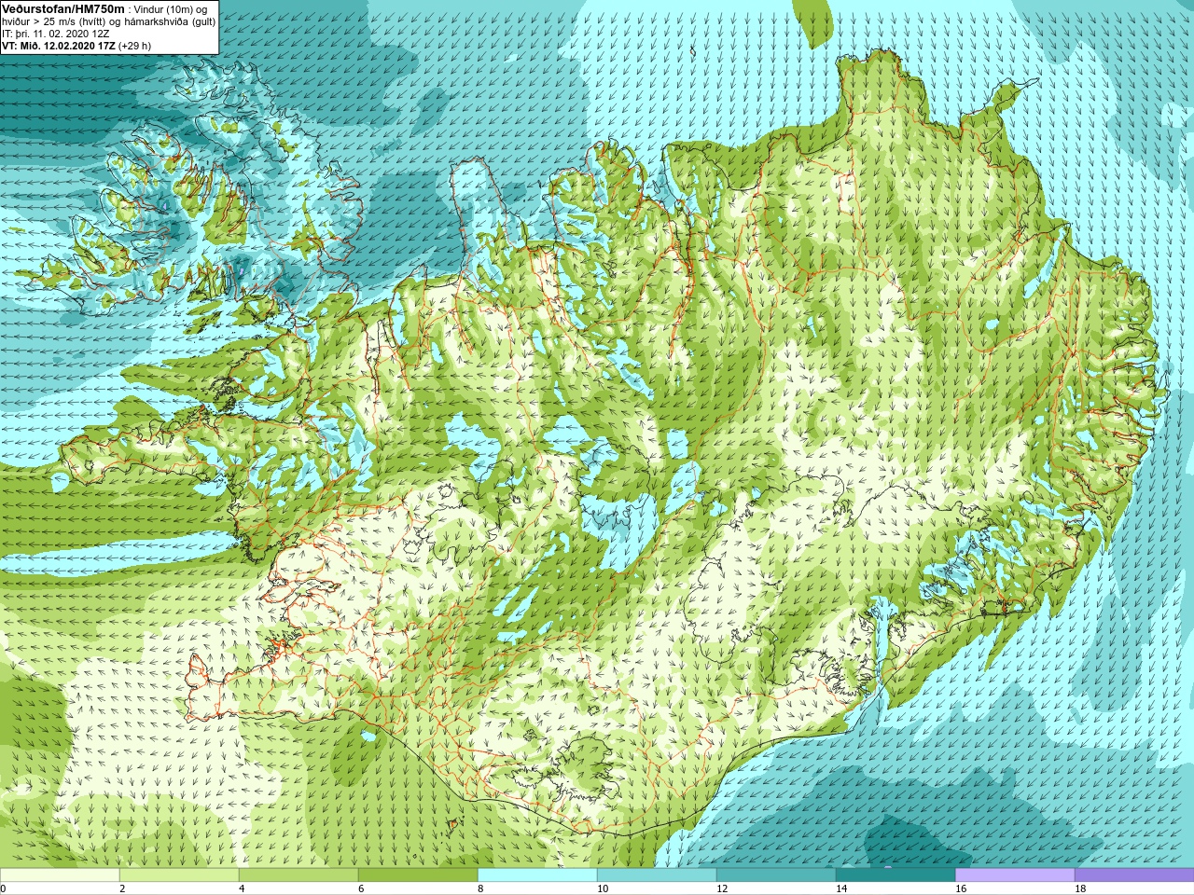Click the '0' legend scale label
The image size is (1194, 895).
[x=3, y=888]
